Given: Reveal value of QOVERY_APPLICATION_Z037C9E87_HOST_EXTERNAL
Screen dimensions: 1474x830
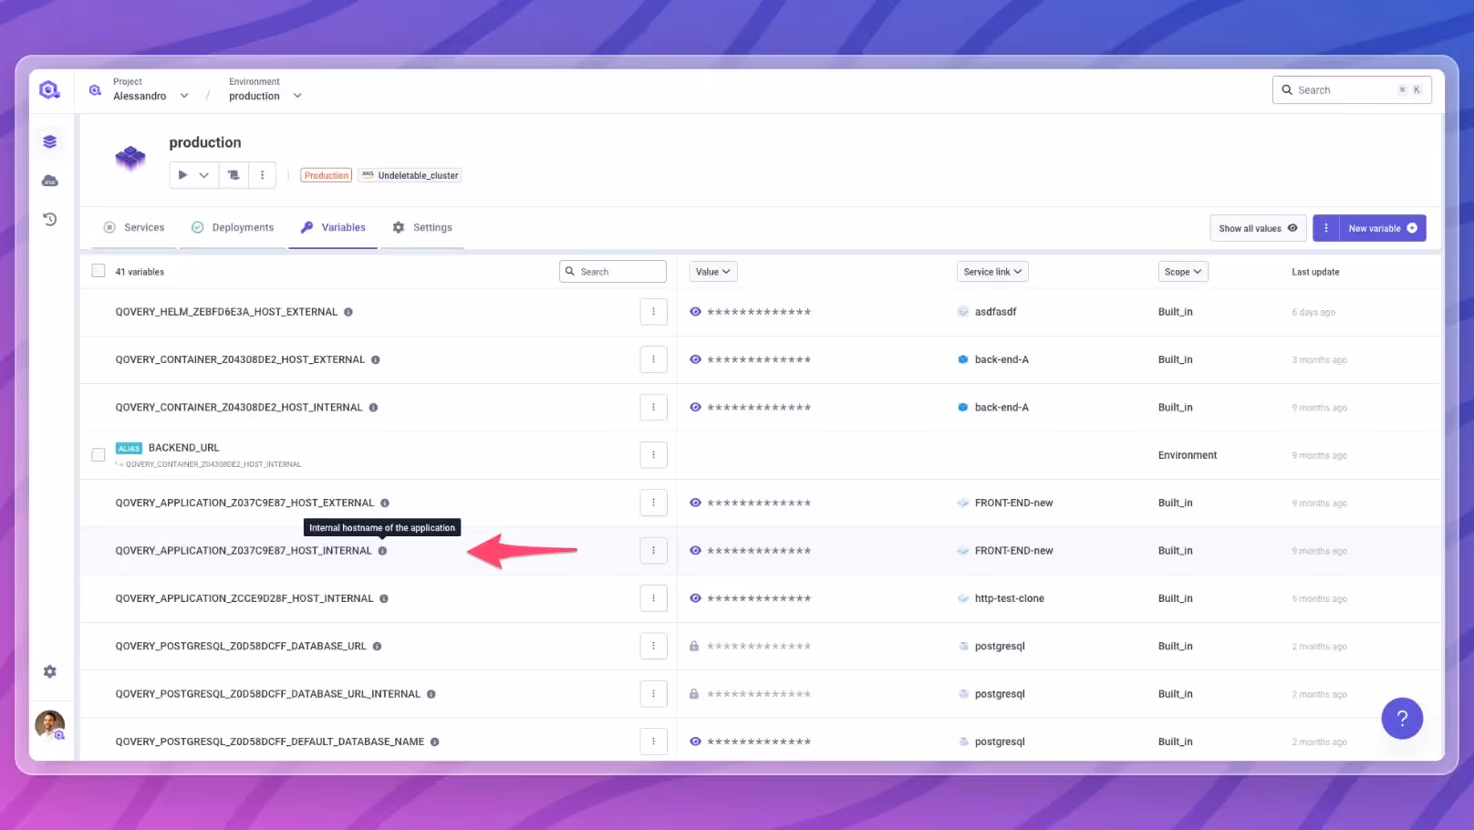Looking at the screenshot, I should (695, 503).
